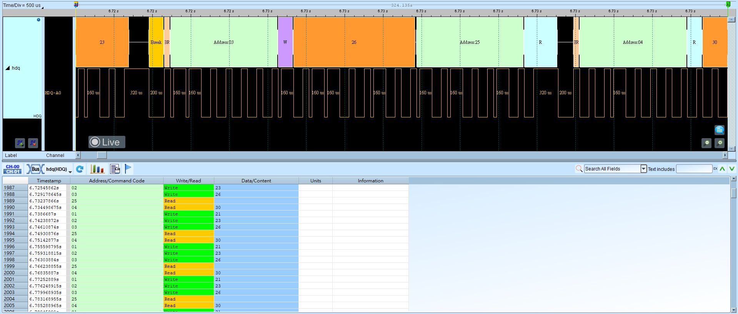Open the hdq channel settings gear
The width and height of the screenshot is (738, 314).
38,20
